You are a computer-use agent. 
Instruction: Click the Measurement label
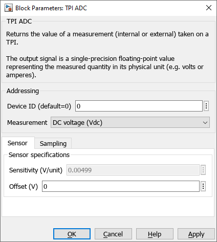[27, 123]
